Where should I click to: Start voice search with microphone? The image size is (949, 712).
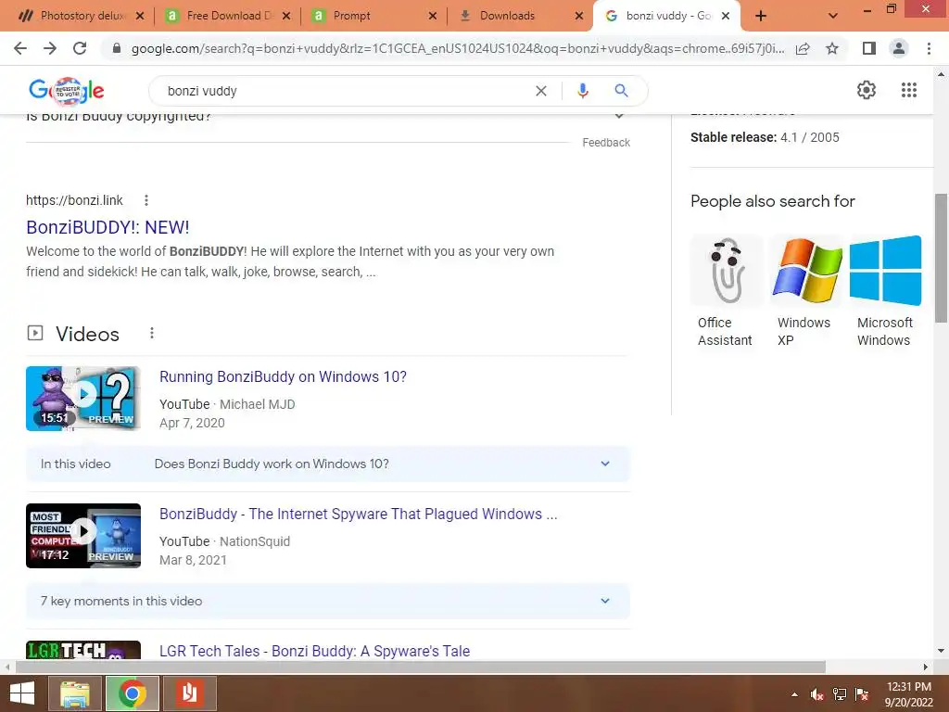pos(582,91)
